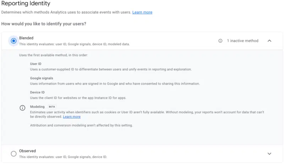Click the Observed option title
284x164 pixels.
27,151
